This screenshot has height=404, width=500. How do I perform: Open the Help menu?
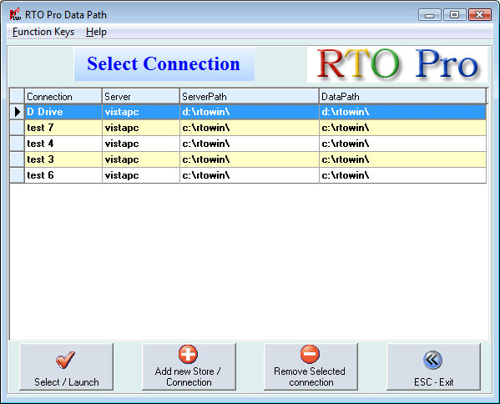pyautogui.click(x=96, y=32)
